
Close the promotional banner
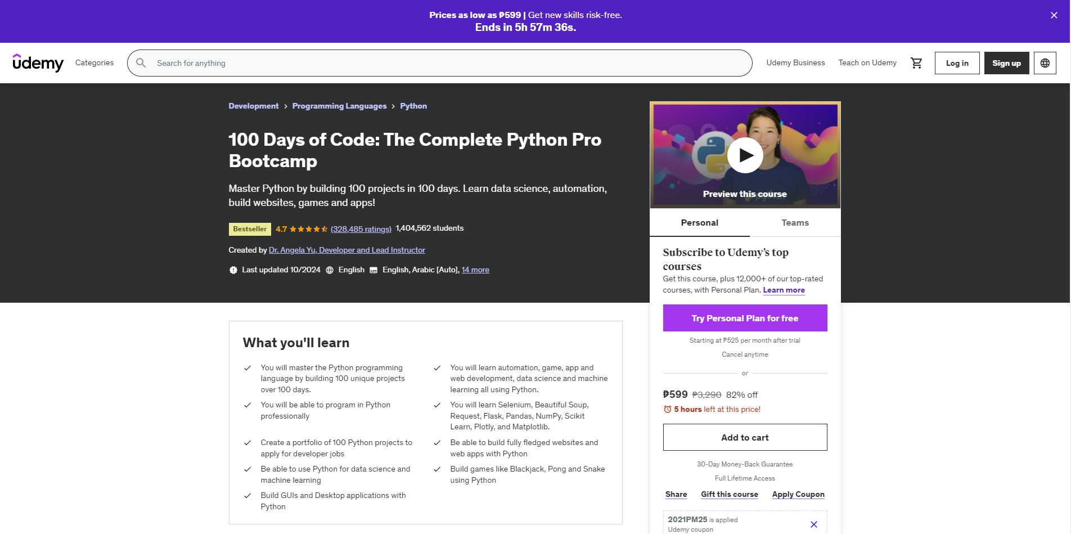[1054, 15]
